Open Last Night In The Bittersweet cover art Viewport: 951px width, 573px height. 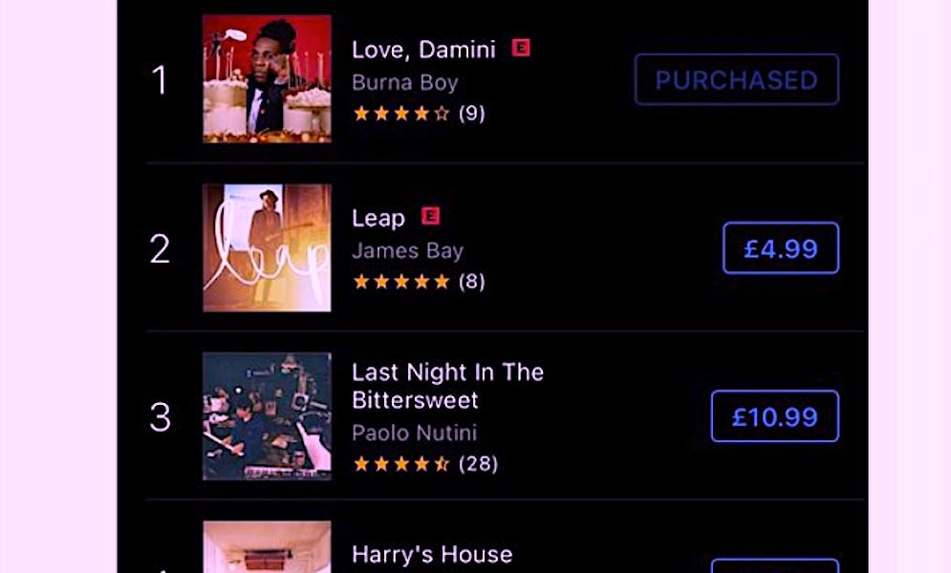[x=267, y=416]
